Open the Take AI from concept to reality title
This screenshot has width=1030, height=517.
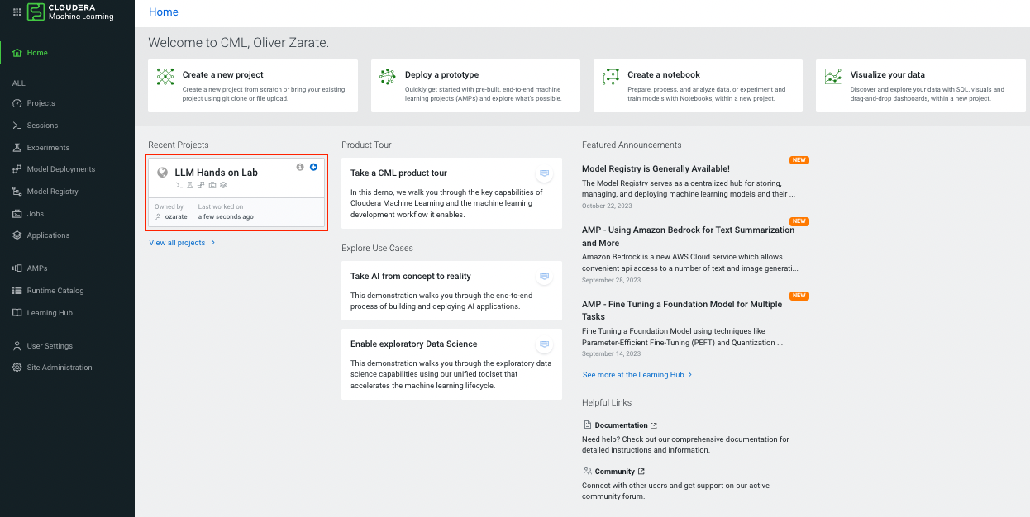coord(411,277)
